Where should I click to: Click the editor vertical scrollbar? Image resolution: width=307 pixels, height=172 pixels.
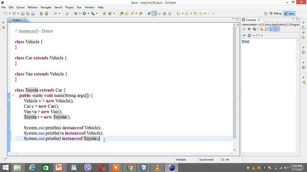235,83
